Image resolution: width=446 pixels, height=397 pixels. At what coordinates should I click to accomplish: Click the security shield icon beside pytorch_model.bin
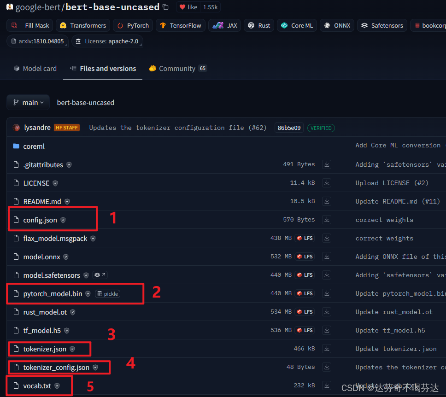click(x=88, y=294)
